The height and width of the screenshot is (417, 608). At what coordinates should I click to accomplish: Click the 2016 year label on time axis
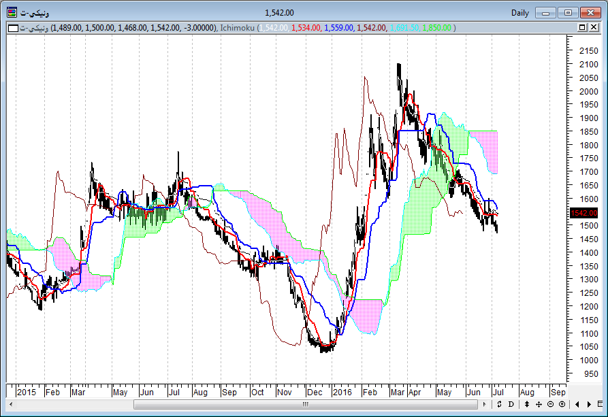342,393
